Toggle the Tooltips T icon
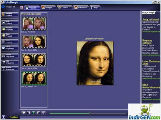The image size is (161, 120). point(3,117)
